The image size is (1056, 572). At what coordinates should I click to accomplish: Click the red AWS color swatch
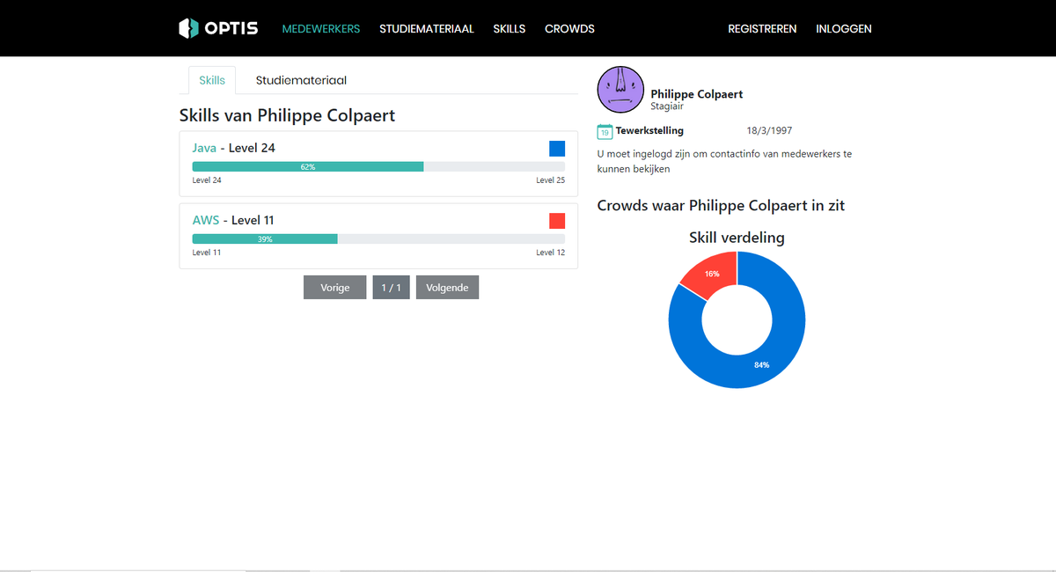point(557,221)
